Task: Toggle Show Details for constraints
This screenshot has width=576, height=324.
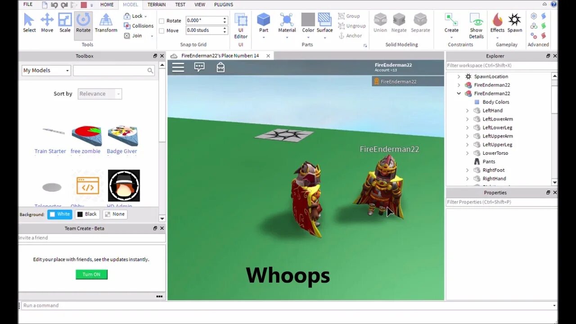Action: pos(476,26)
